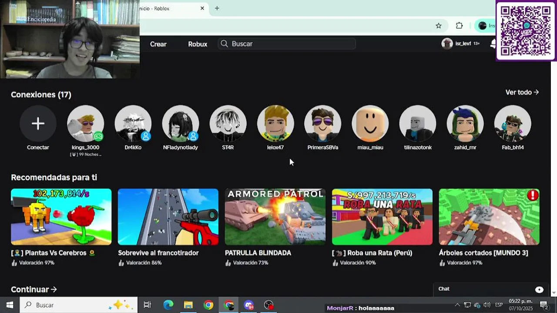
Task: Open Discord from the taskbar
Action: (x=249, y=305)
